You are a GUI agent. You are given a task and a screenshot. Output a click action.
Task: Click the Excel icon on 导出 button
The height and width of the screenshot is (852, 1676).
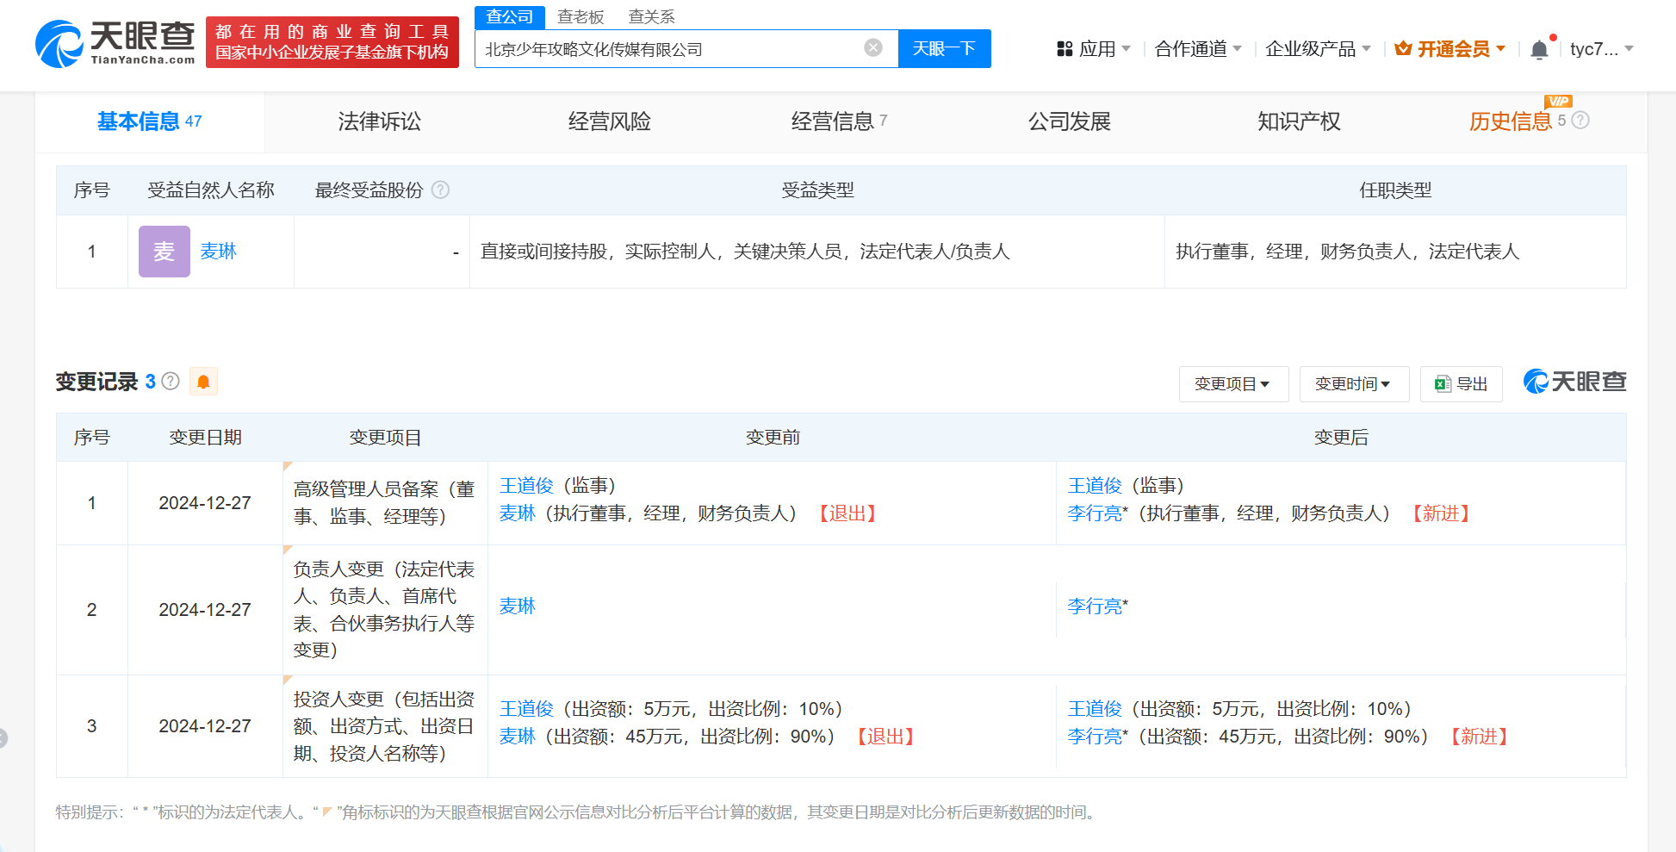click(x=1443, y=384)
